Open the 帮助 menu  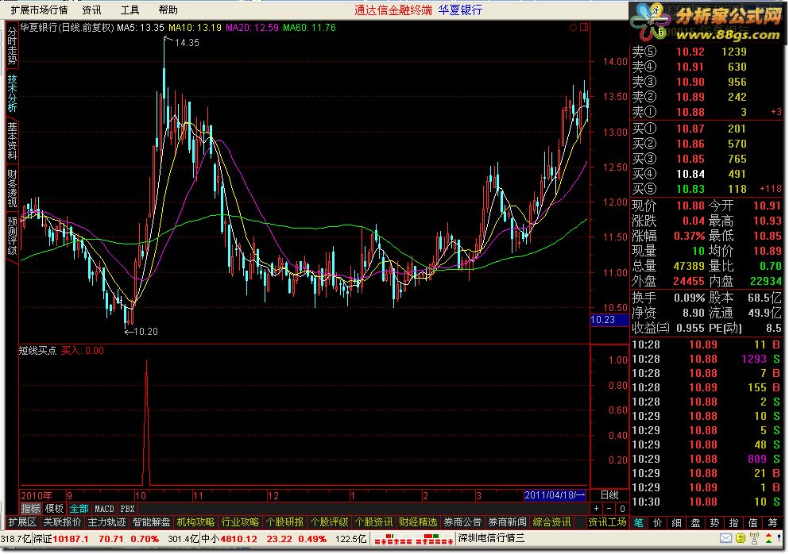[168, 10]
